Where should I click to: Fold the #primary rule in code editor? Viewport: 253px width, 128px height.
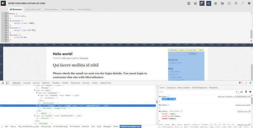pyautogui.click(x=8, y=35)
